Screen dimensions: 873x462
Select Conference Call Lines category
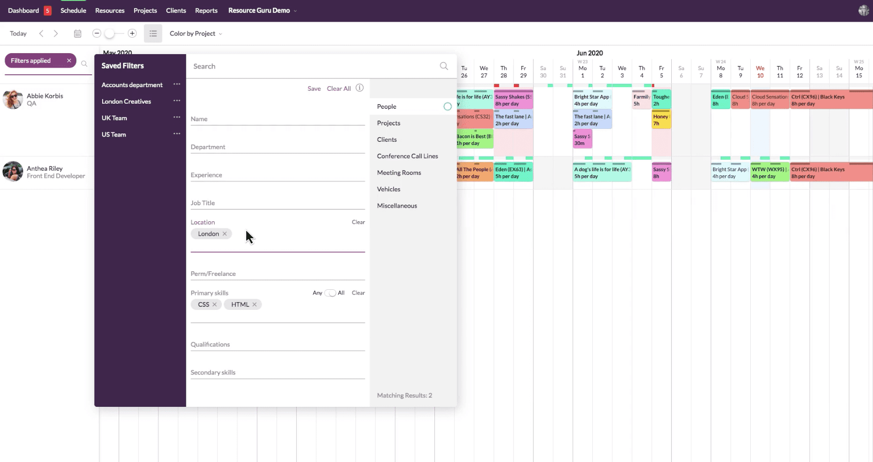[408, 156]
